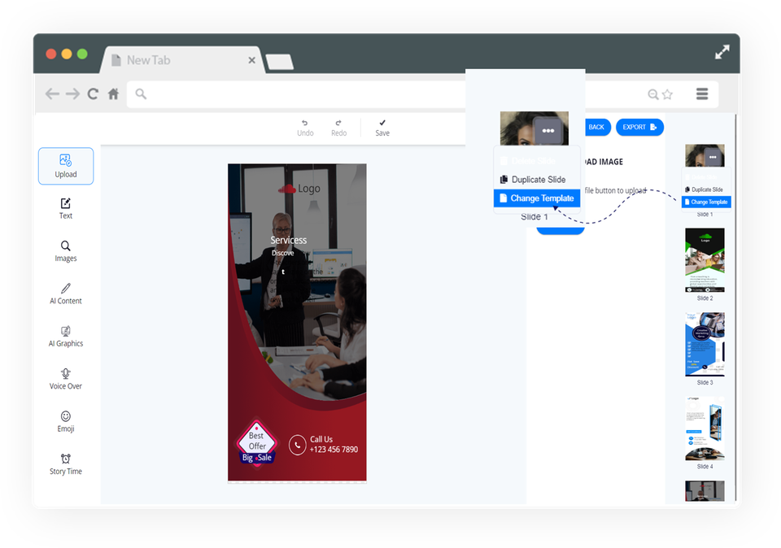Viewport: 781px width, 548px height.
Task: Open the Story Time tool
Action: pos(66,464)
